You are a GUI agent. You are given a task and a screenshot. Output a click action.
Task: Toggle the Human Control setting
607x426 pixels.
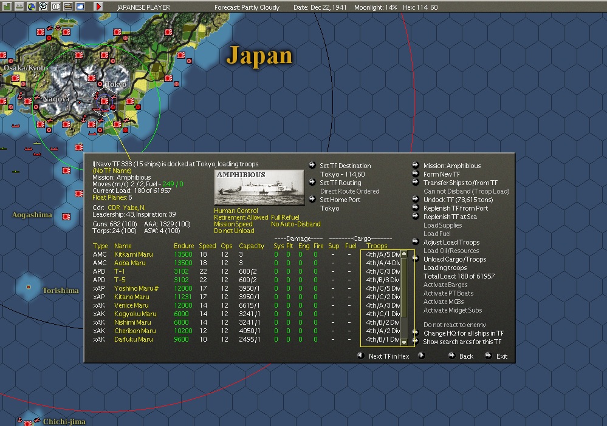[236, 211]
